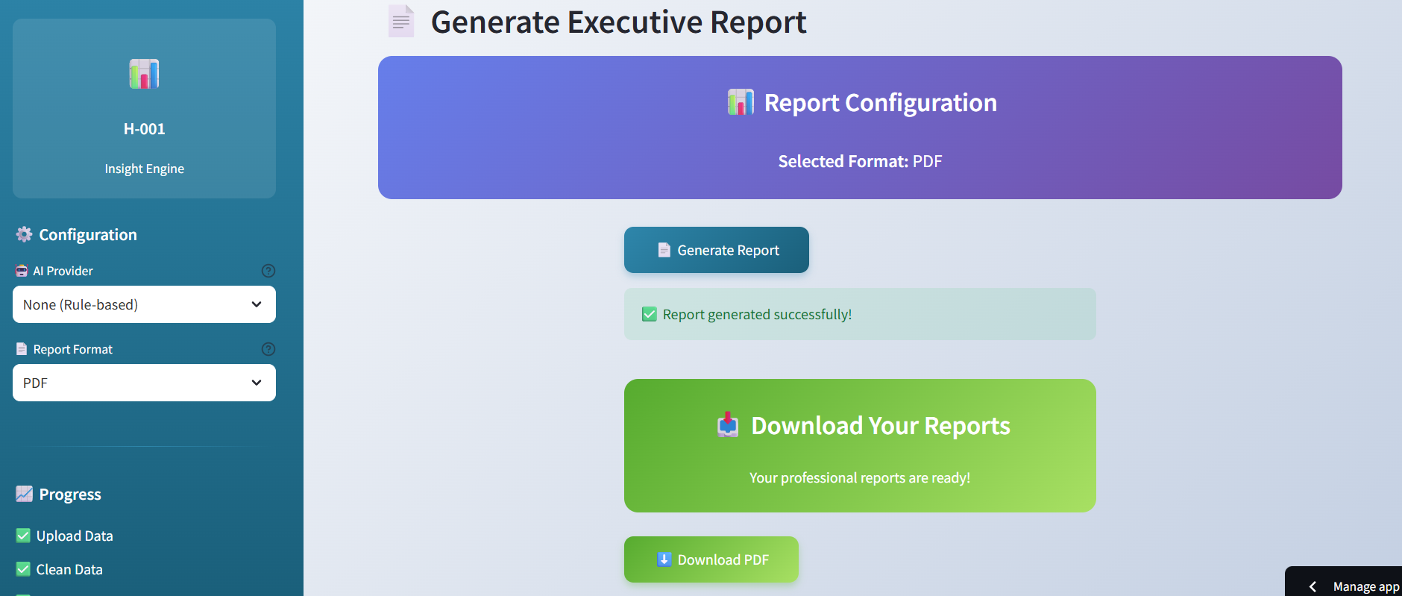Click the bar chart logo above H-001

click(144, 74)
